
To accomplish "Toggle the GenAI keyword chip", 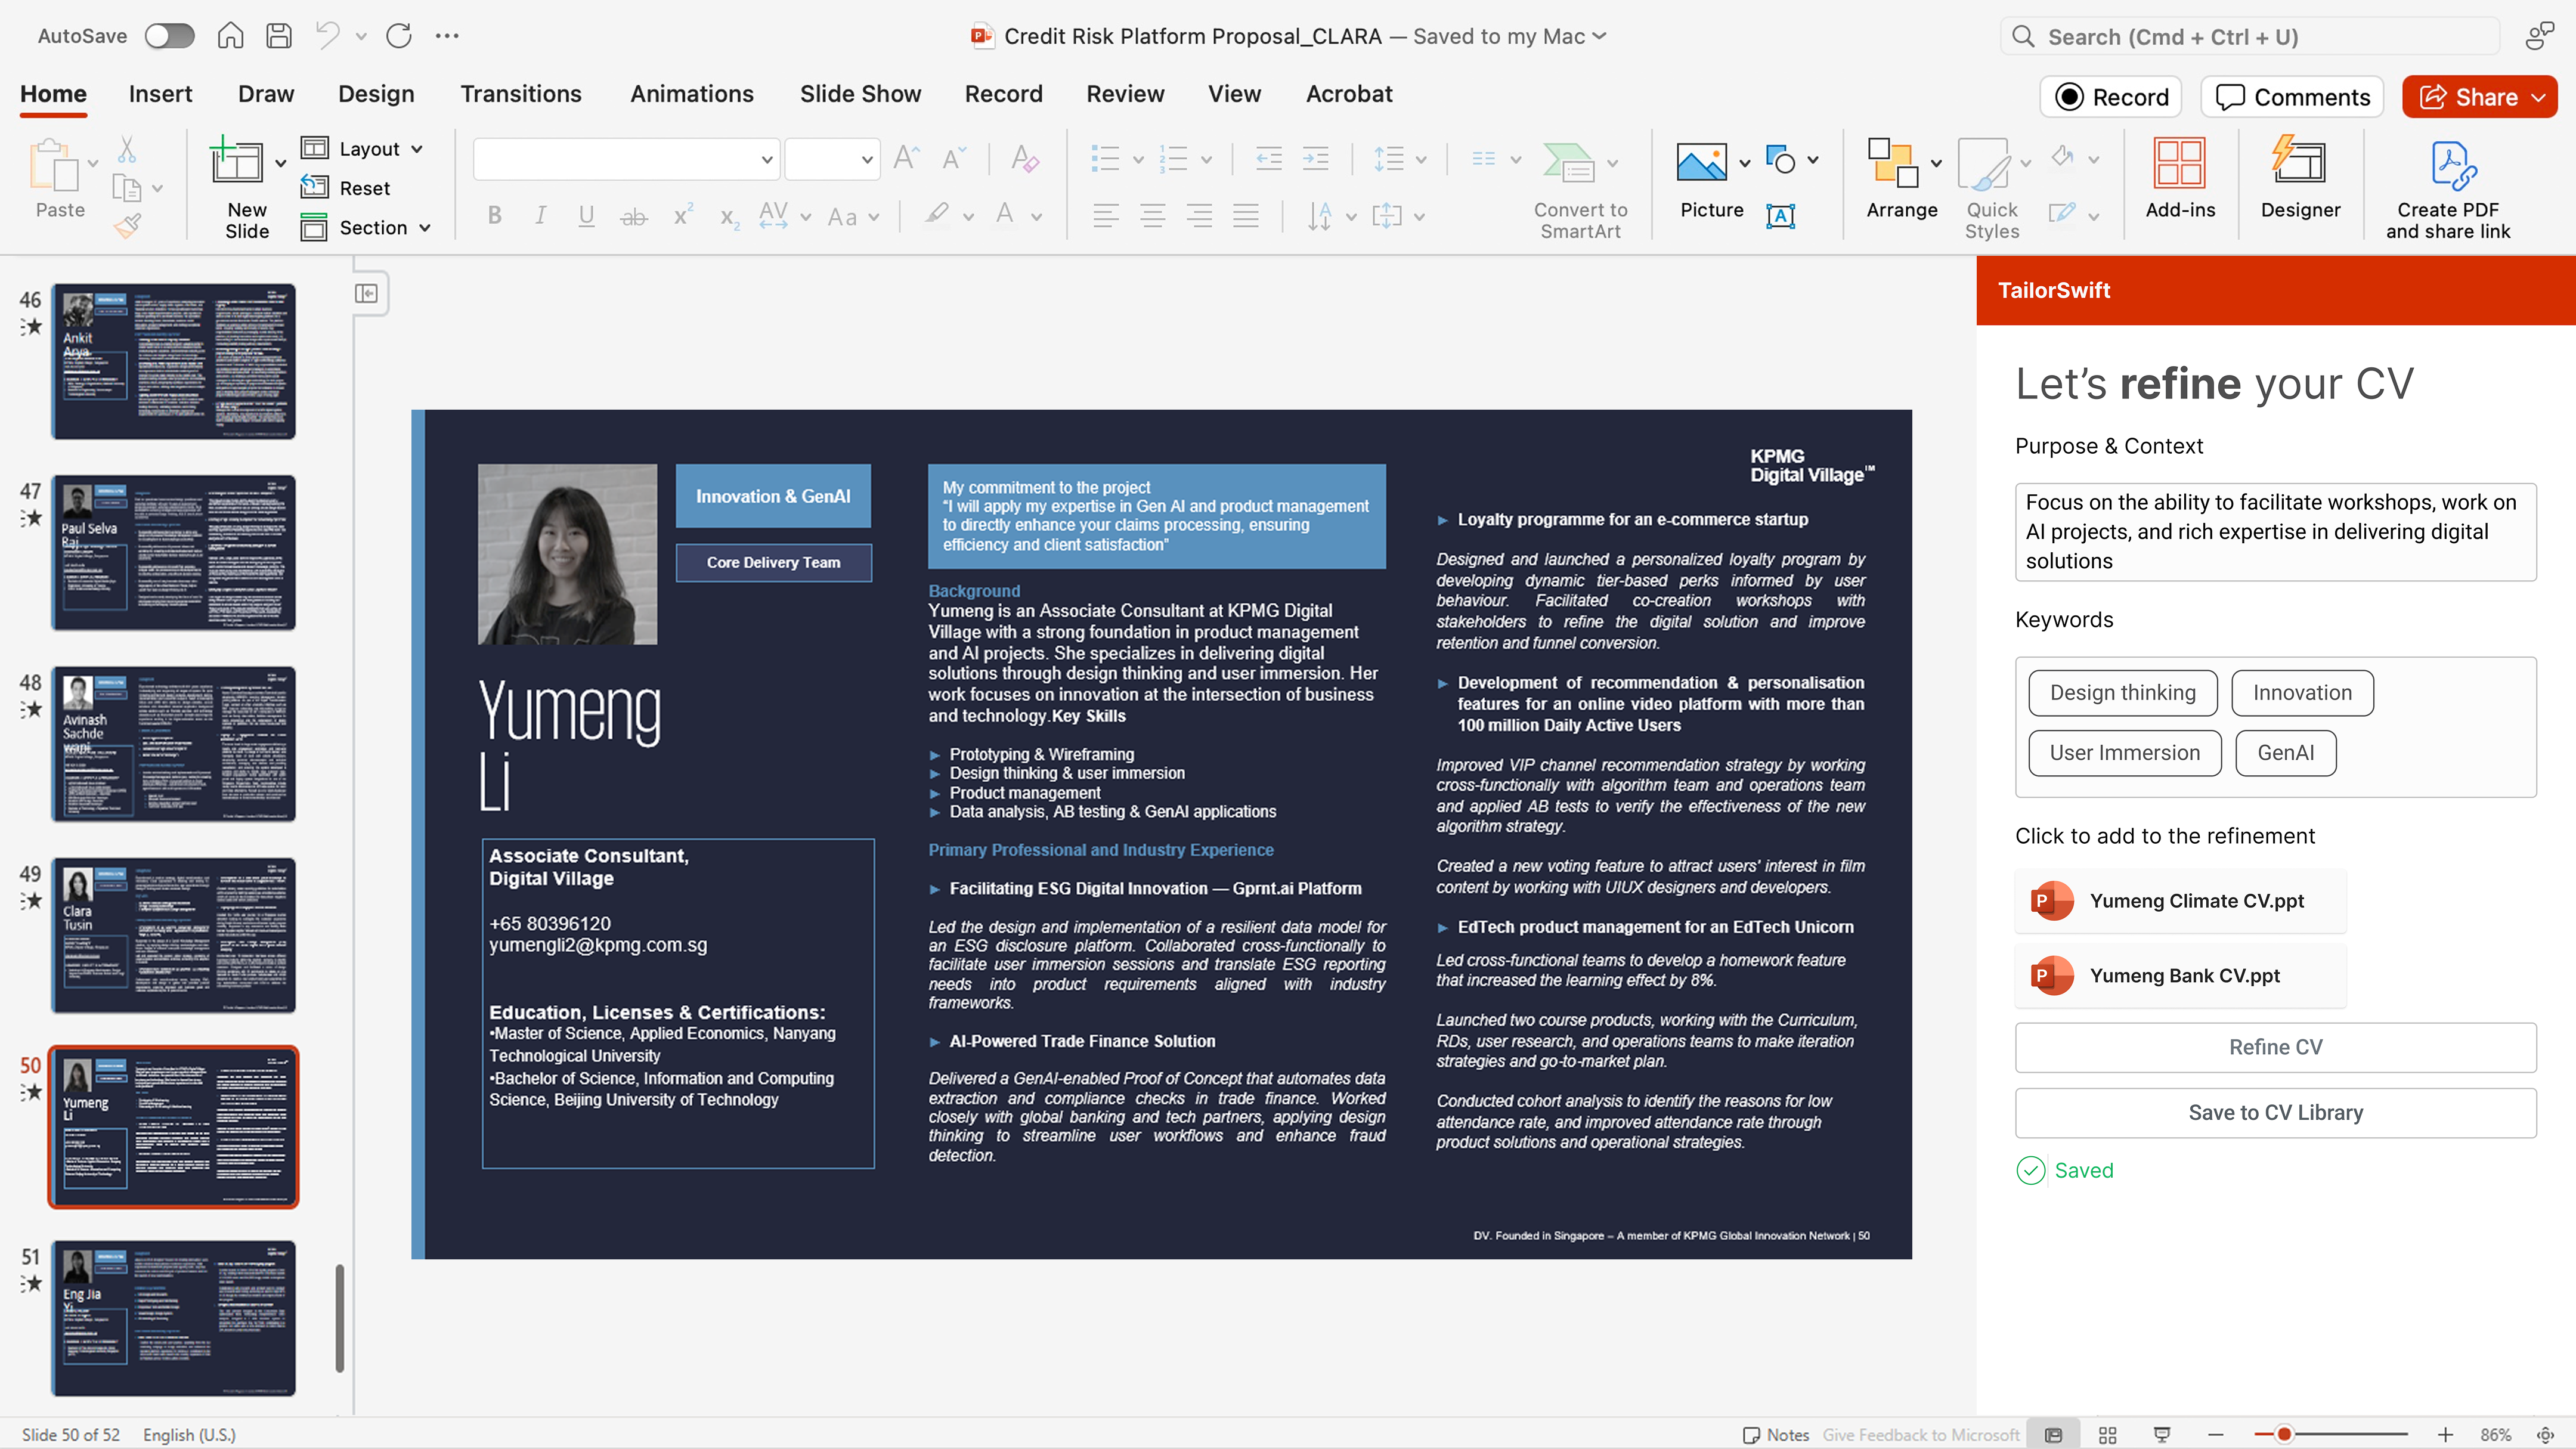I will coord(2285,753).
